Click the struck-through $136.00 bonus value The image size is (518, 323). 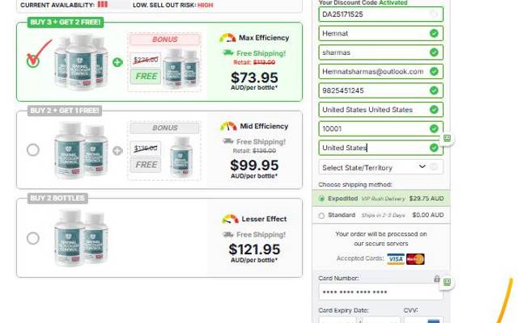pyautogui.click(x=146, y=149)
